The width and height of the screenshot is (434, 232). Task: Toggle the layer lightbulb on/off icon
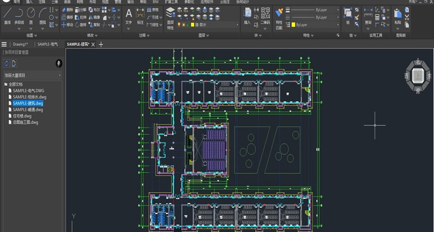click(x=179, y=25)
